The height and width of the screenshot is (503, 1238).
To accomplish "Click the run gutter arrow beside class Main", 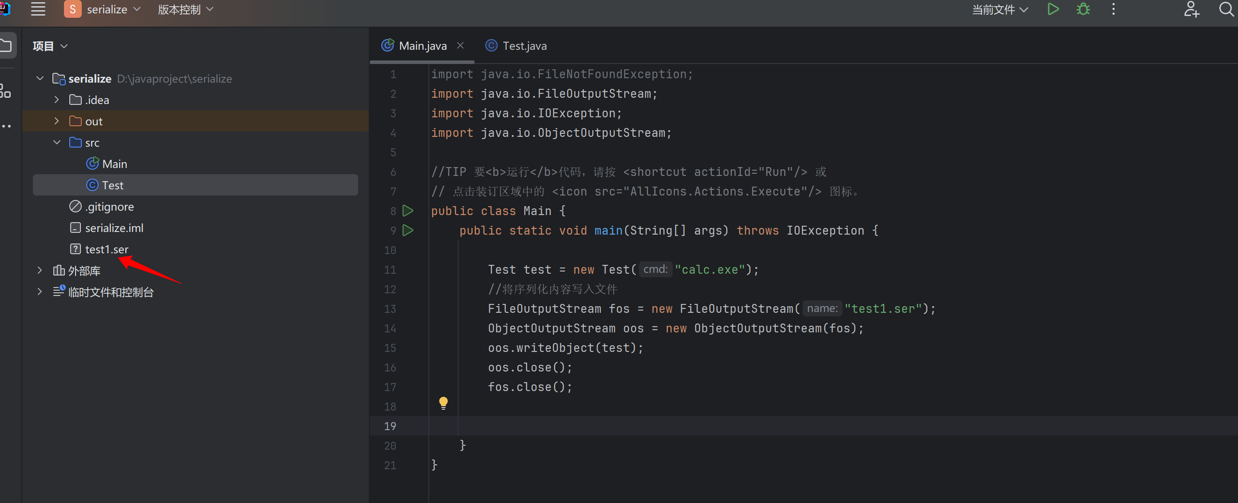I will [x=407, y=211].
